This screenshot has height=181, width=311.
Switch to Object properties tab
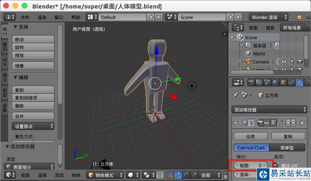coord(283,82)
